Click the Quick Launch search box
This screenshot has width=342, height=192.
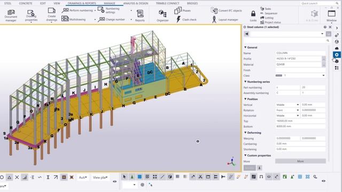click(320, 3)
